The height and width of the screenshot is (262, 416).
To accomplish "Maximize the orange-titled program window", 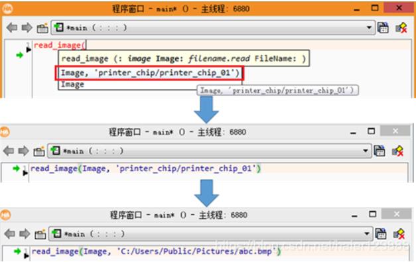I will [375, 8].
